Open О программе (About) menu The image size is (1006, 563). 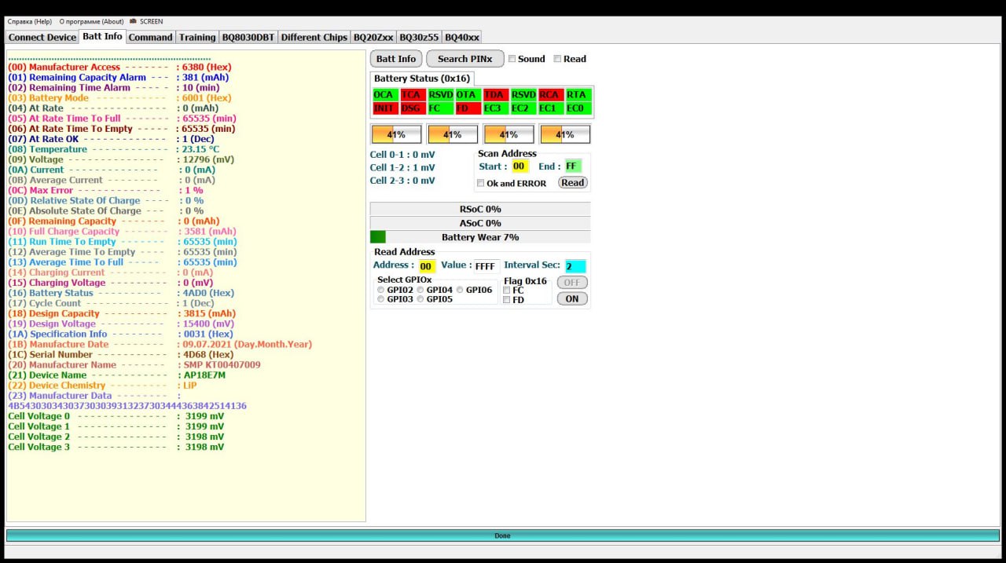point(91,21)
